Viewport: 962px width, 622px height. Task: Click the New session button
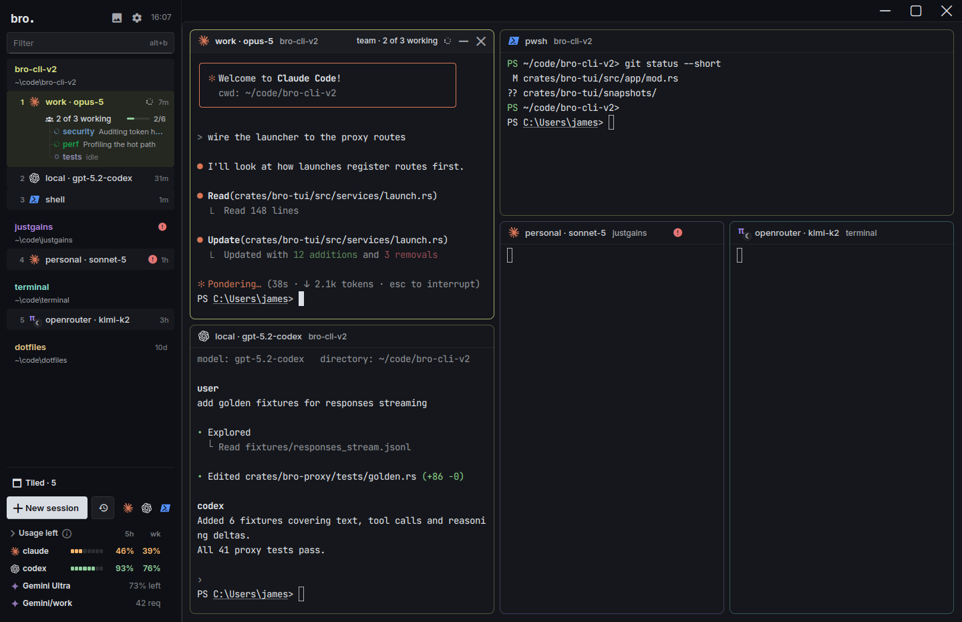[x=47, y=508]
